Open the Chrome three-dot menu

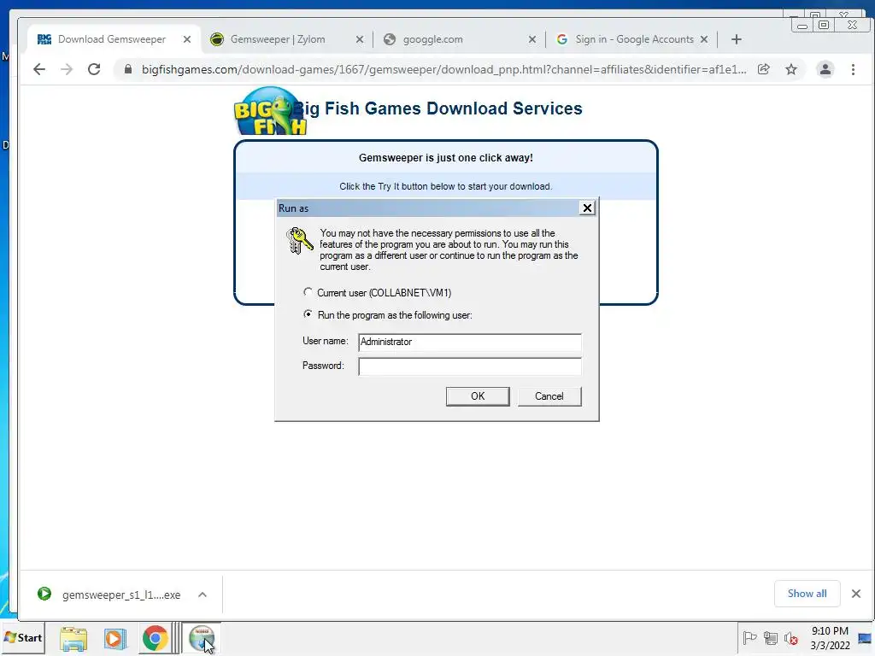click(853, 69)
